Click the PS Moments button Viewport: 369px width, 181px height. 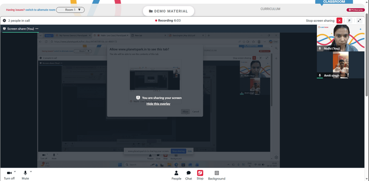[355, 10]
